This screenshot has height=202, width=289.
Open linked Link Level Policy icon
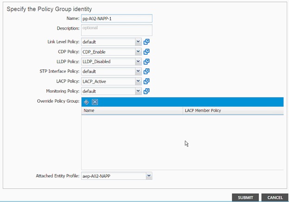(146, 42)
